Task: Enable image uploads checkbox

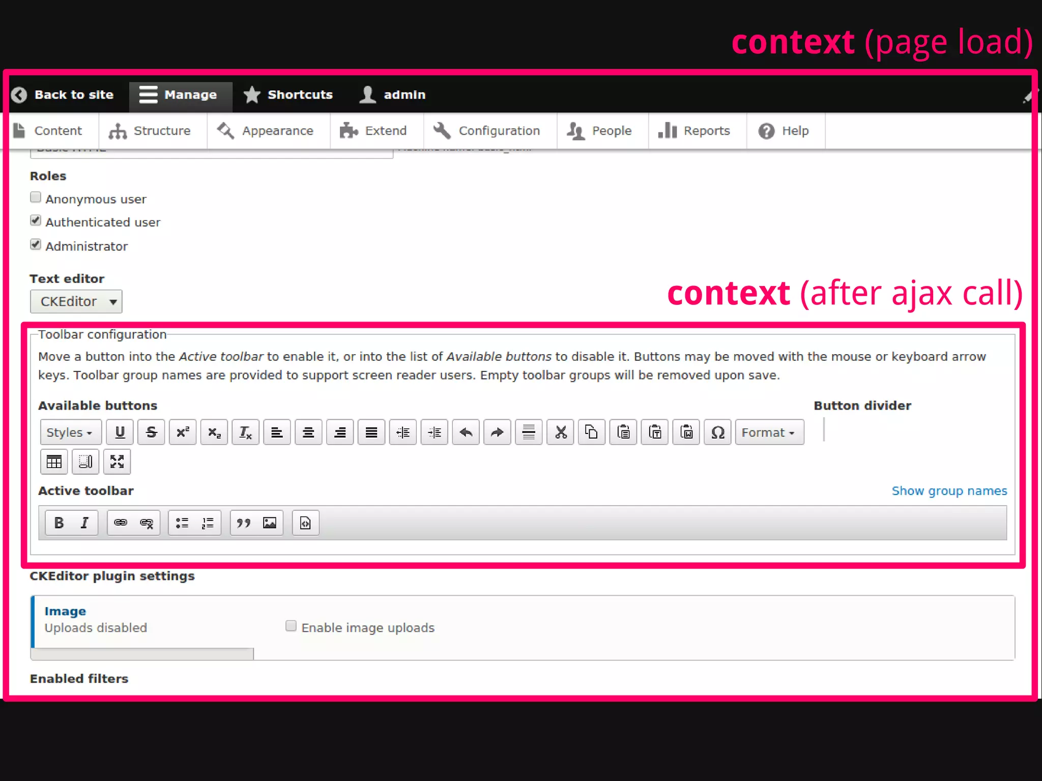Action: pos(291,626)
